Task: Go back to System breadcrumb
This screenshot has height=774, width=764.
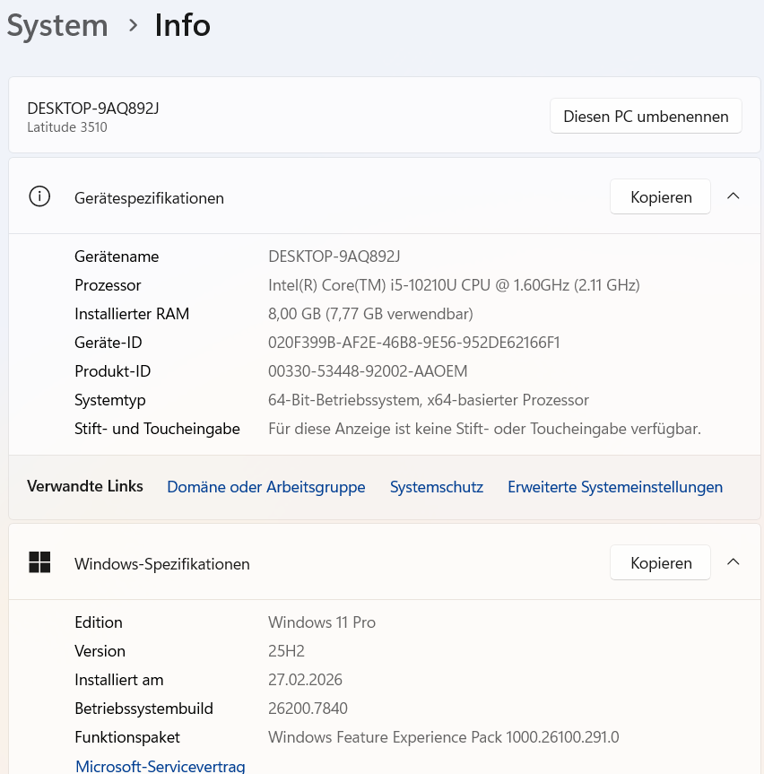Action: click(57, 26)
